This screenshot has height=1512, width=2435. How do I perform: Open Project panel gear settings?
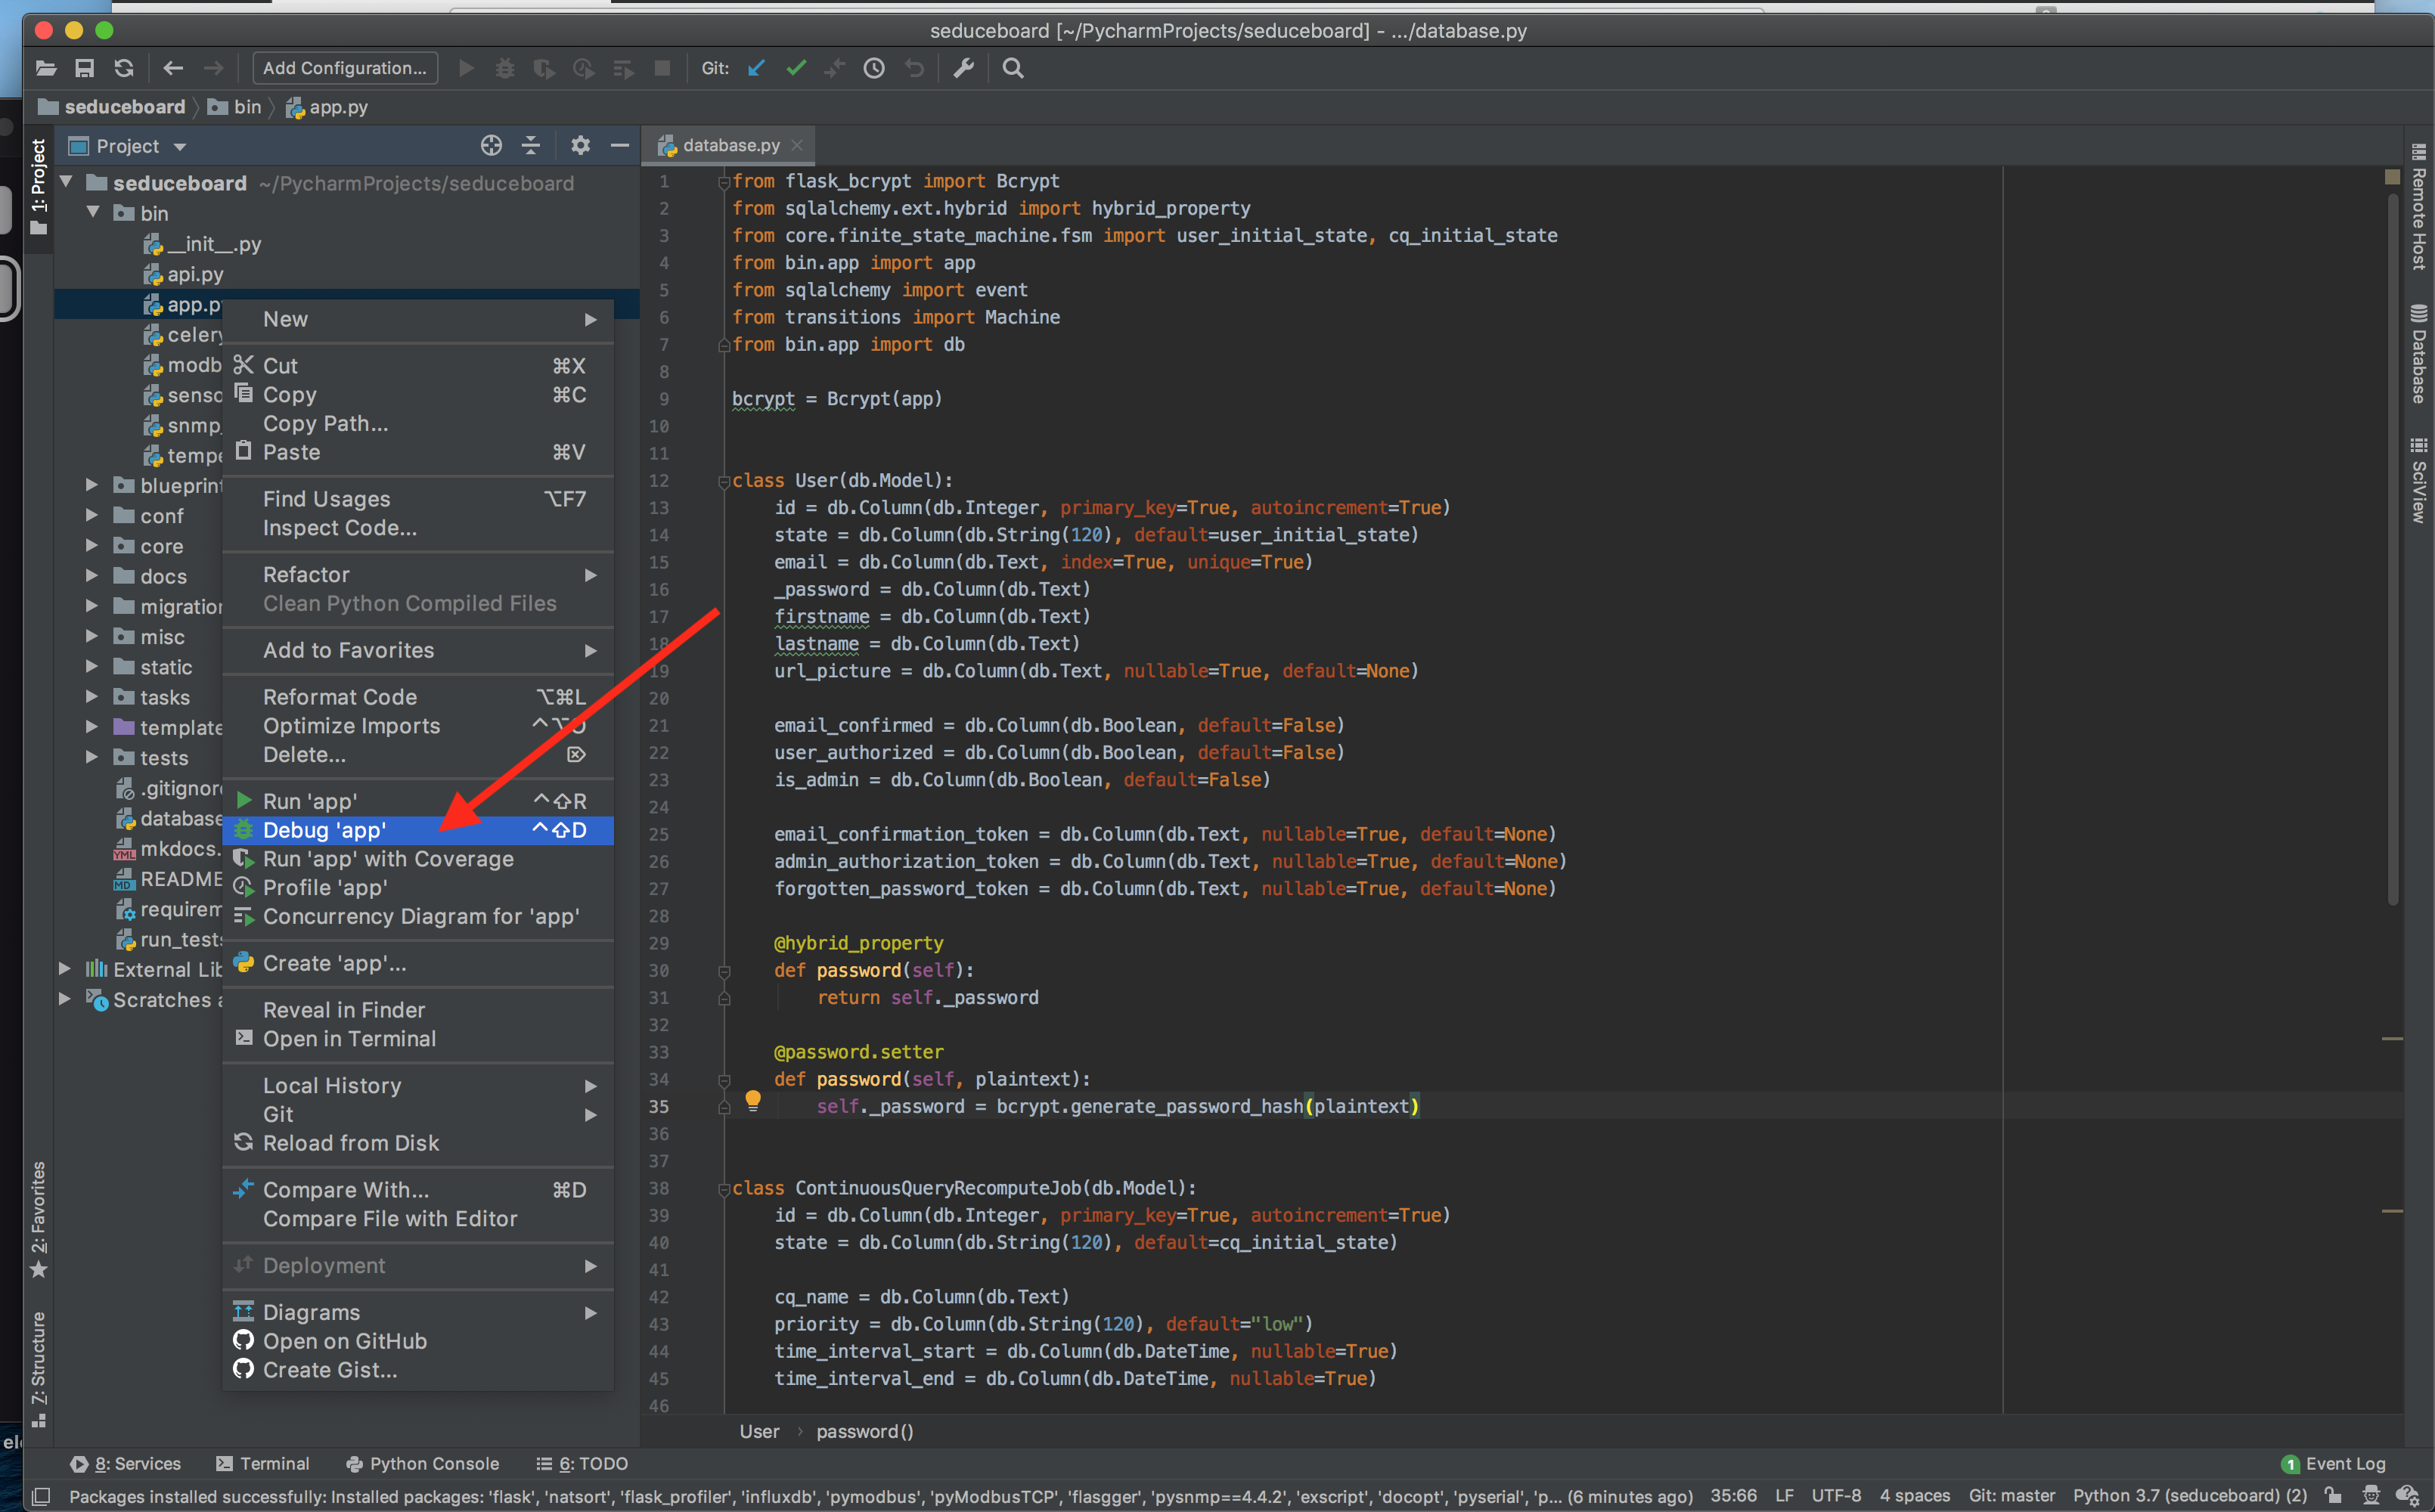pyautogui.click(x=580, y=146)
